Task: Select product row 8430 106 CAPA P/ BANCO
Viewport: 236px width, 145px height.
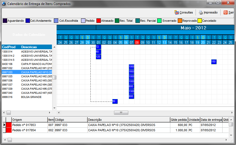Action: pos(27,64)
